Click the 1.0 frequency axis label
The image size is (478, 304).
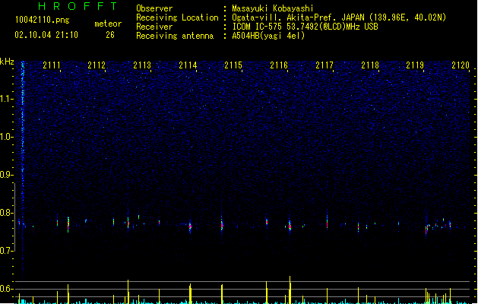[x=7, y=137]
